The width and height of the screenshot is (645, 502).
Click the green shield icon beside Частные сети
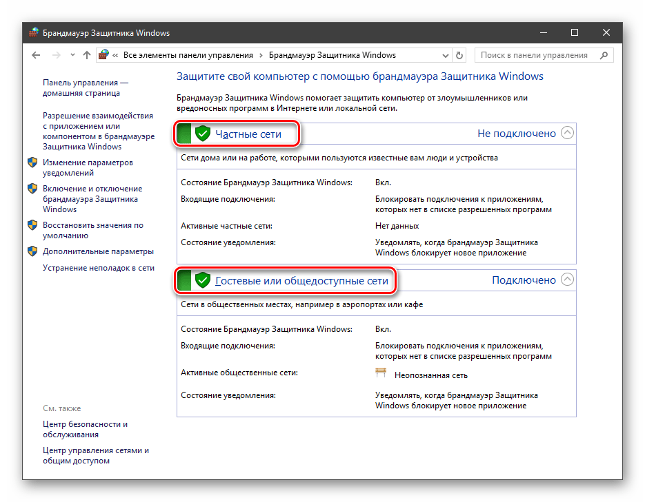click(202, 134)
